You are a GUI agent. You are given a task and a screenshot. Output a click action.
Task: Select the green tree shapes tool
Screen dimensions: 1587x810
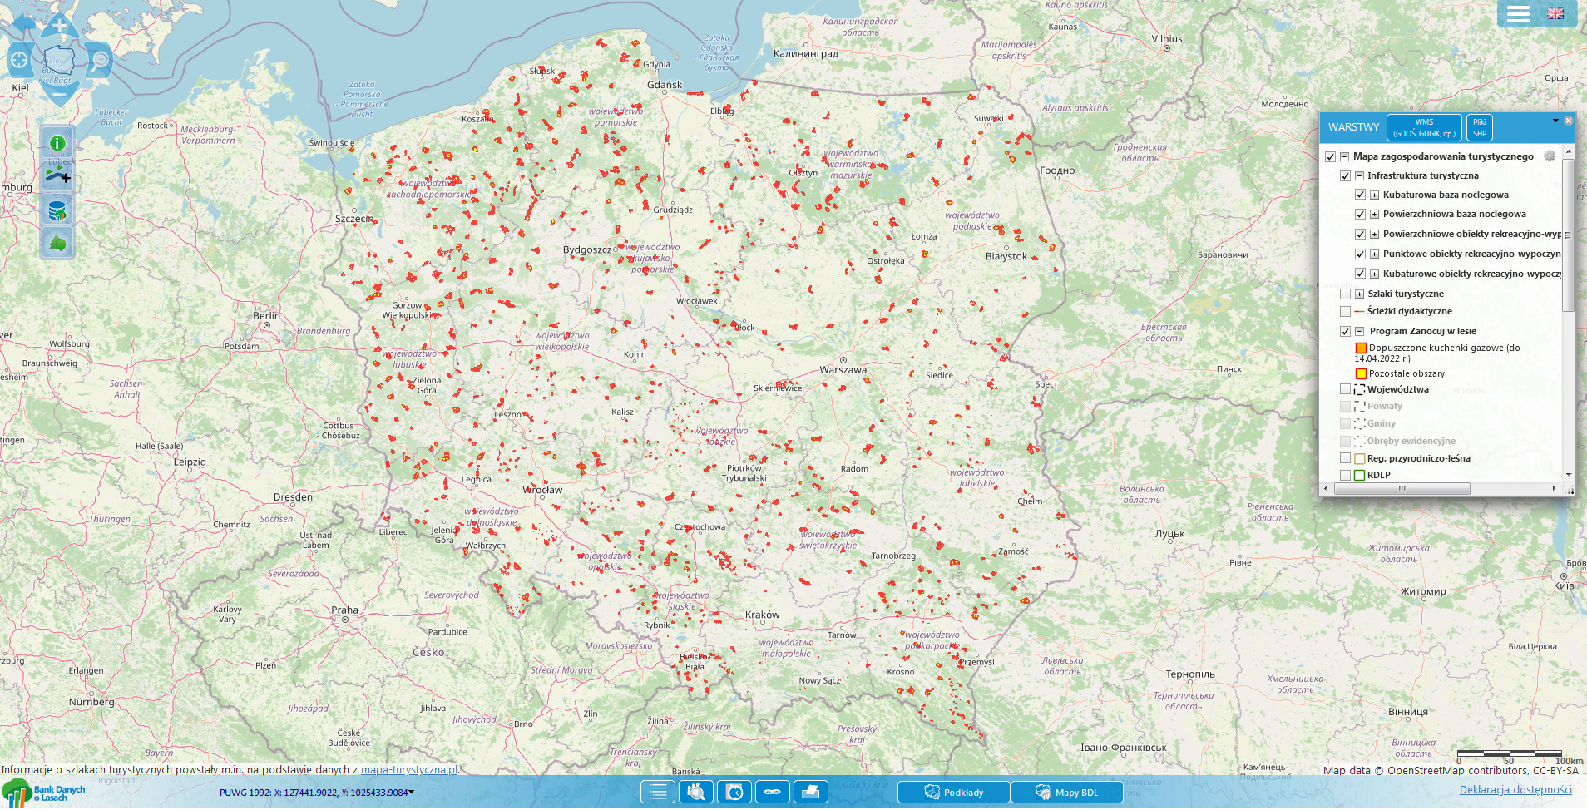click(x=57, y=243)
